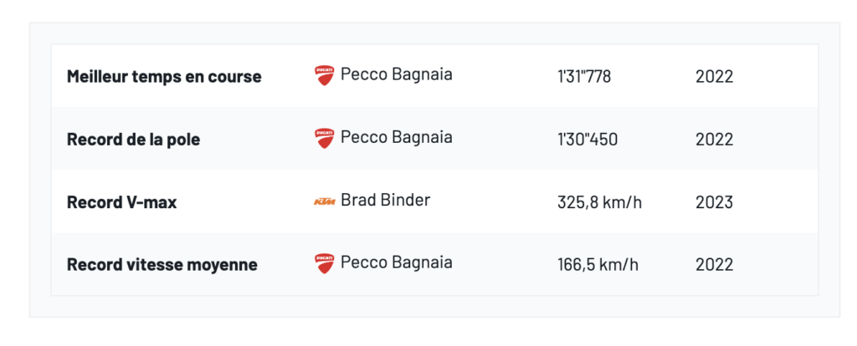857x346 pixels.
Task: Click the 1'30"450 pole time value
Action: 588,140
